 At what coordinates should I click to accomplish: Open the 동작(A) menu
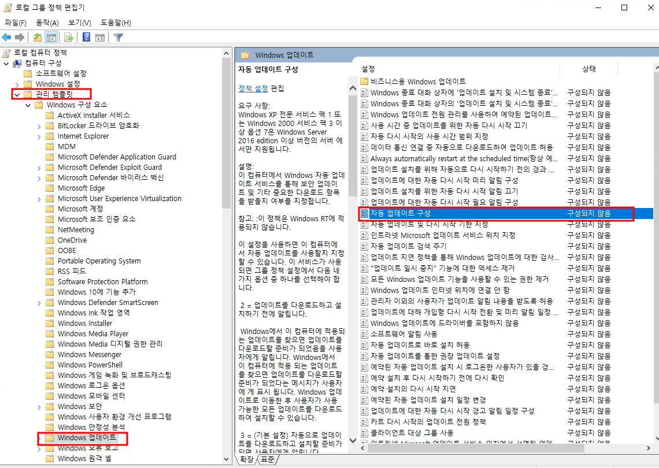point(47,23)
